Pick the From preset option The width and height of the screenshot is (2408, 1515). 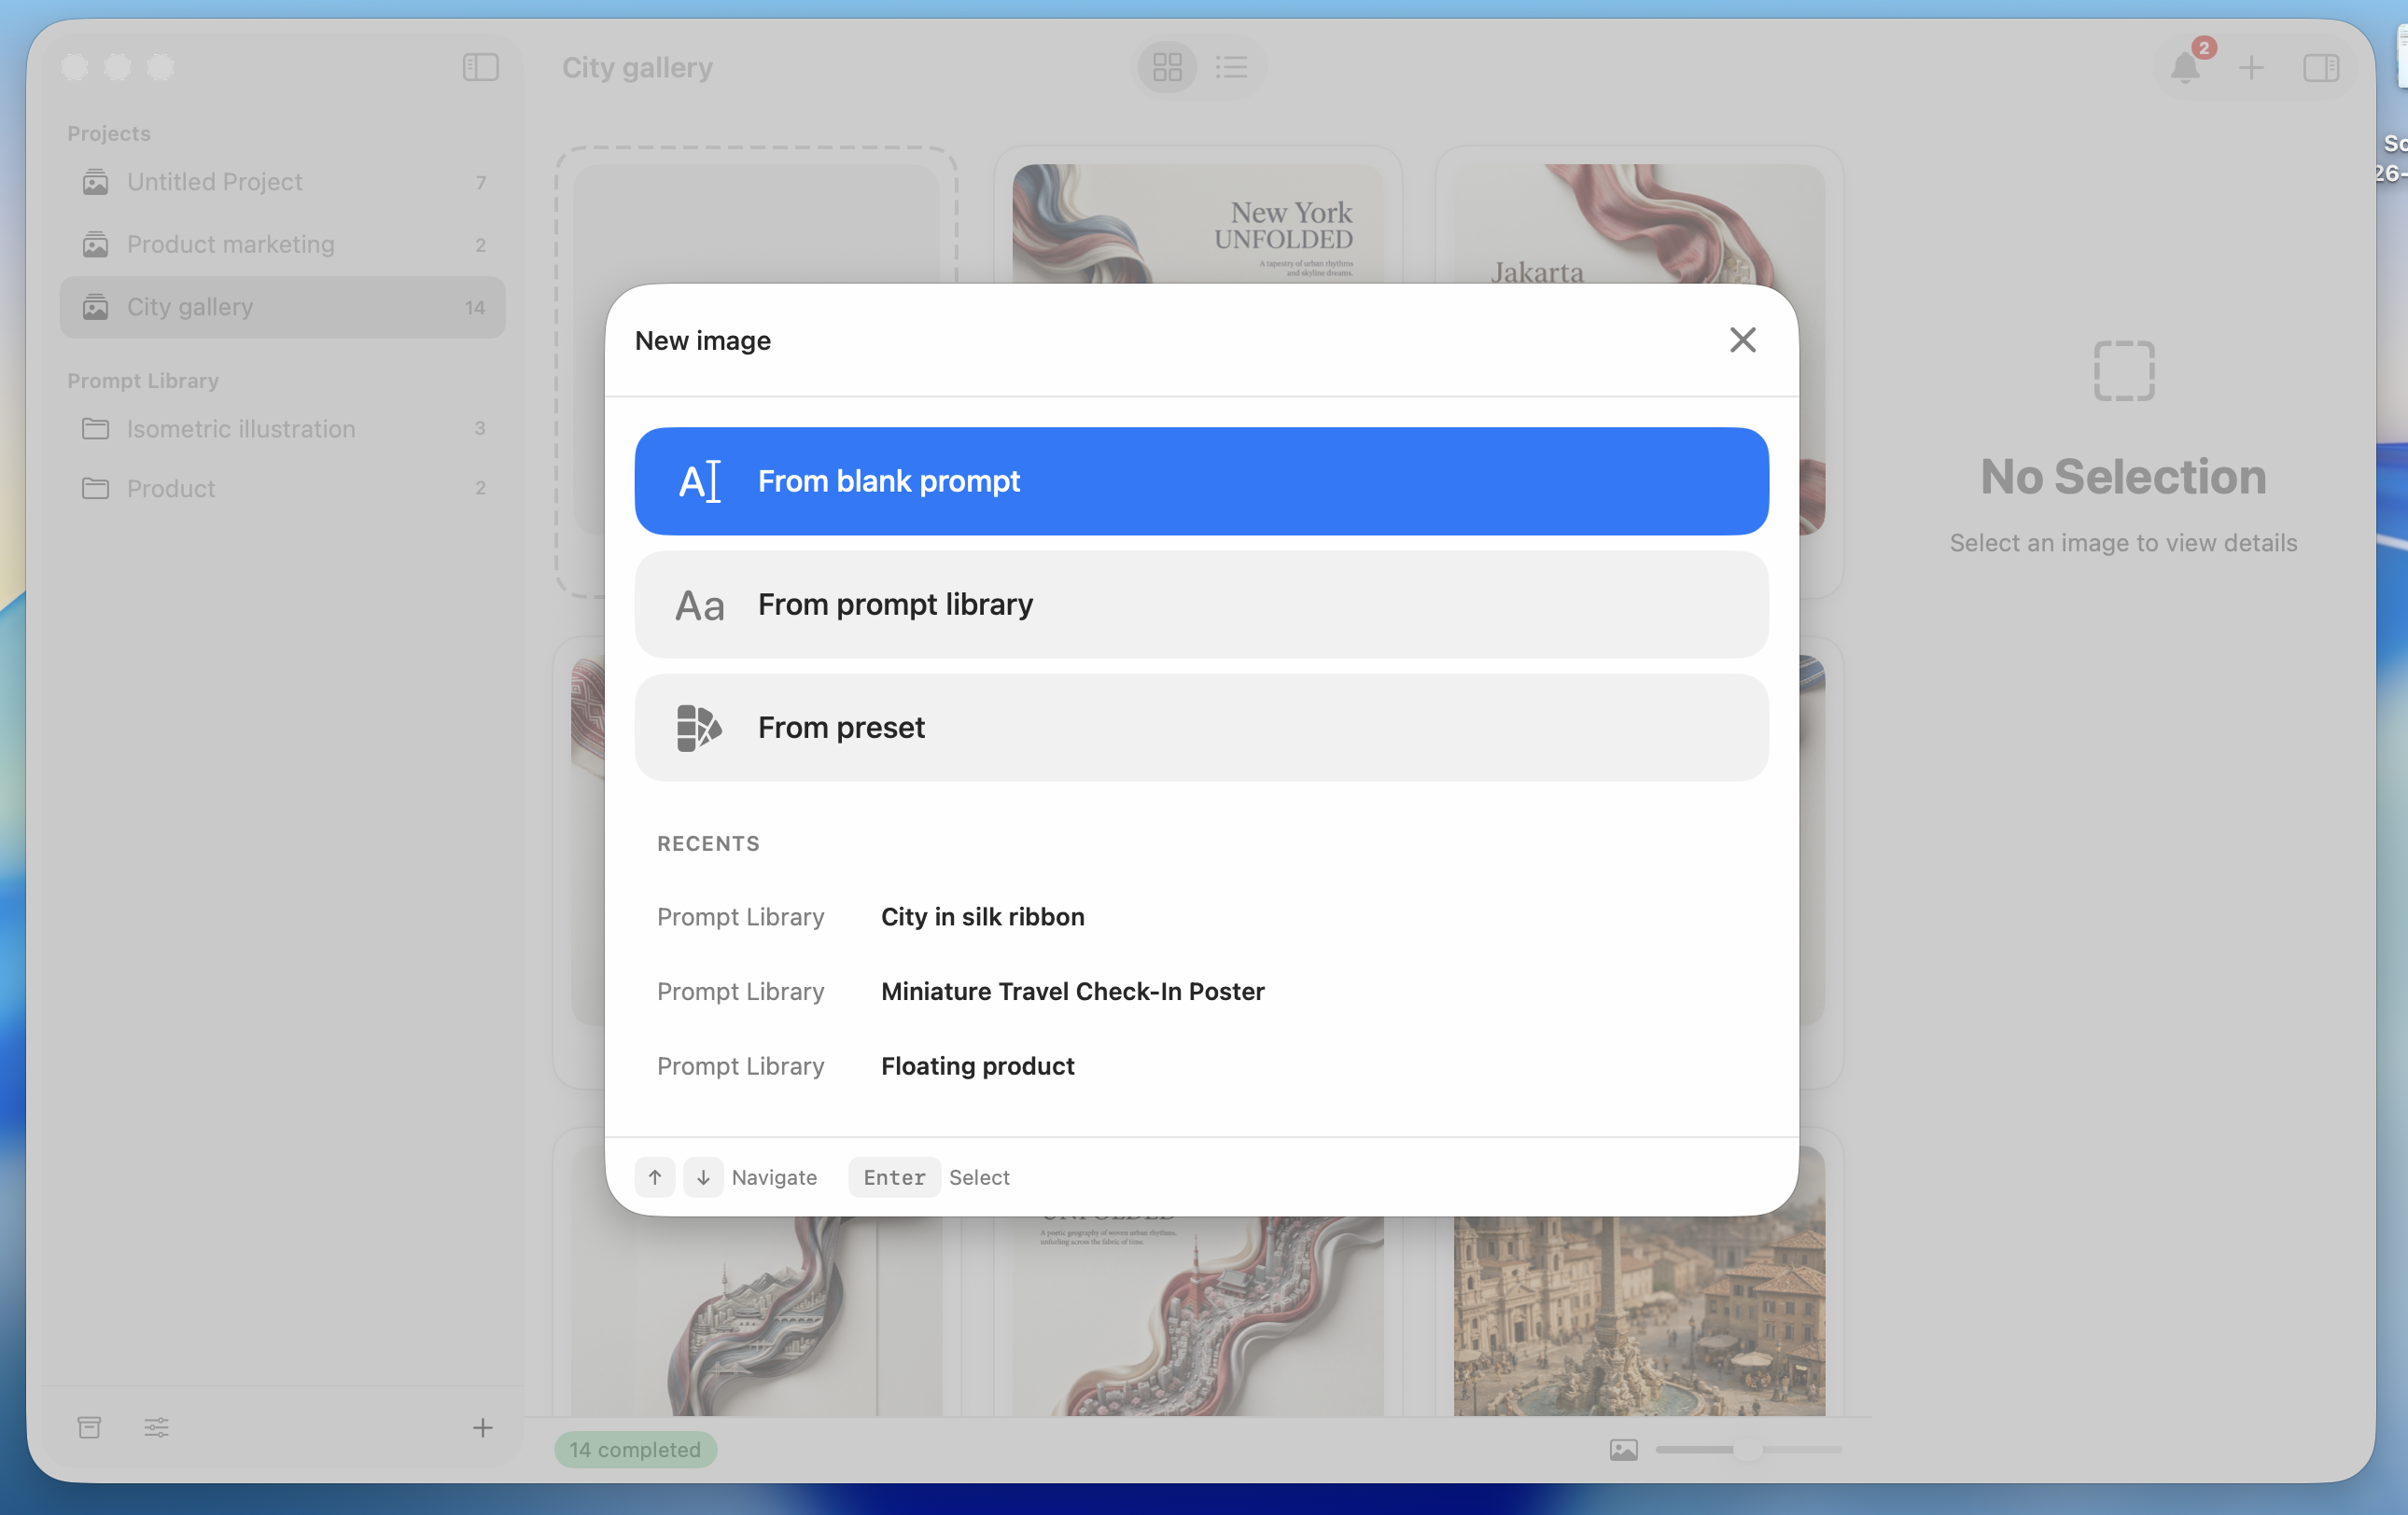[x=1200, y=728]
